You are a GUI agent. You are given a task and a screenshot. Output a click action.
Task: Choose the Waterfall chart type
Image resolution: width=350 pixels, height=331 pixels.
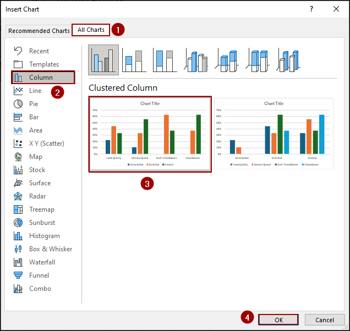click(x=42, y=262)
